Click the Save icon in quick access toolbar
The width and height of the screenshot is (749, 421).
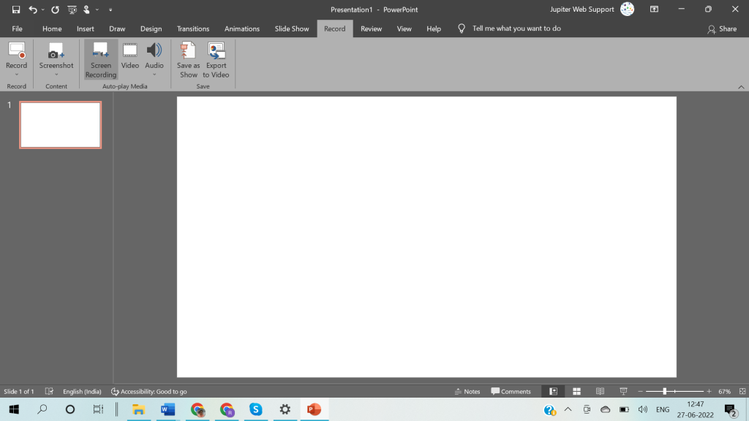[x=16, y=10]
